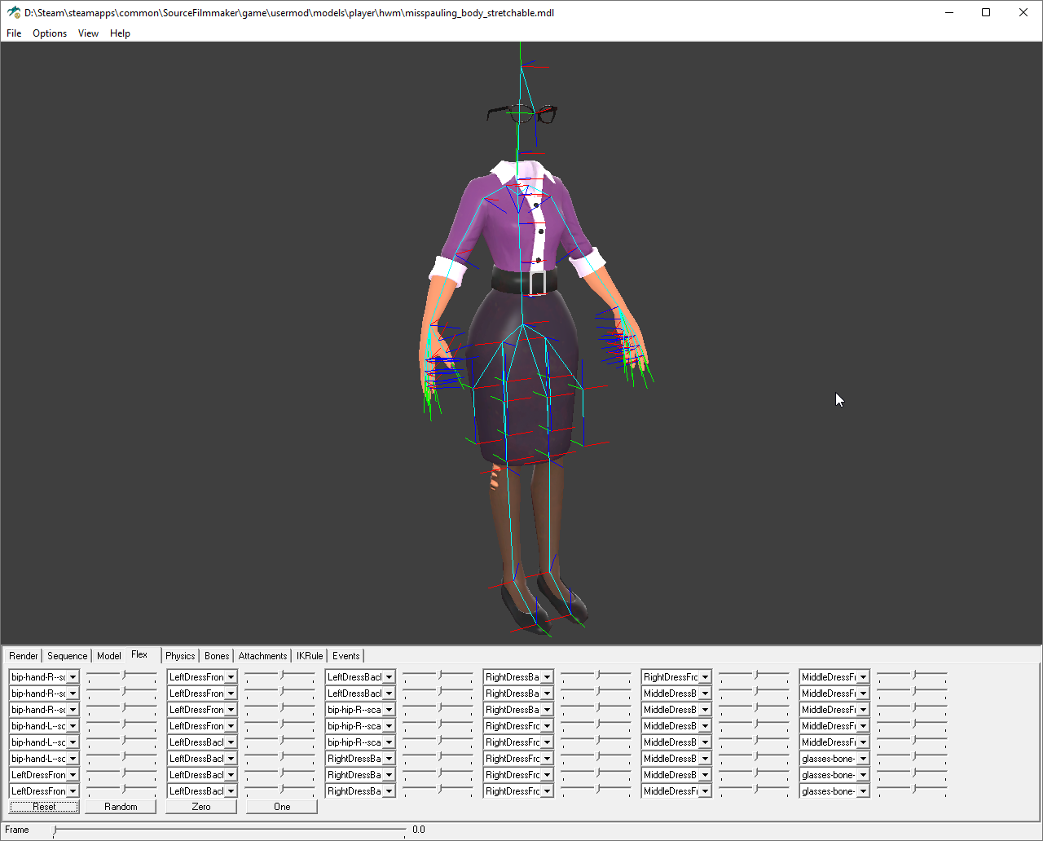Switch to the Sequence tab

(67, 656)
